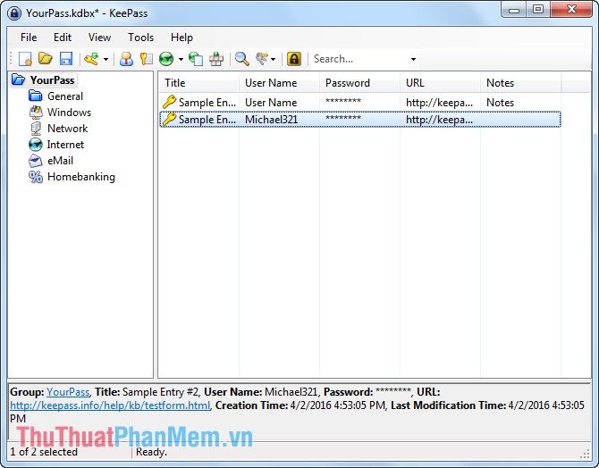Click the 'Ready.' status bar text
Image resolution: width=599 pixels, height=468 pixels.
click(151, 452)
